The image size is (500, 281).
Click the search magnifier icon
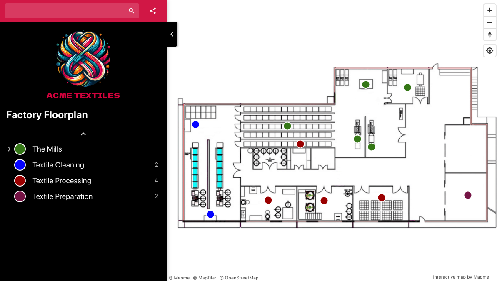coord(132,11)
